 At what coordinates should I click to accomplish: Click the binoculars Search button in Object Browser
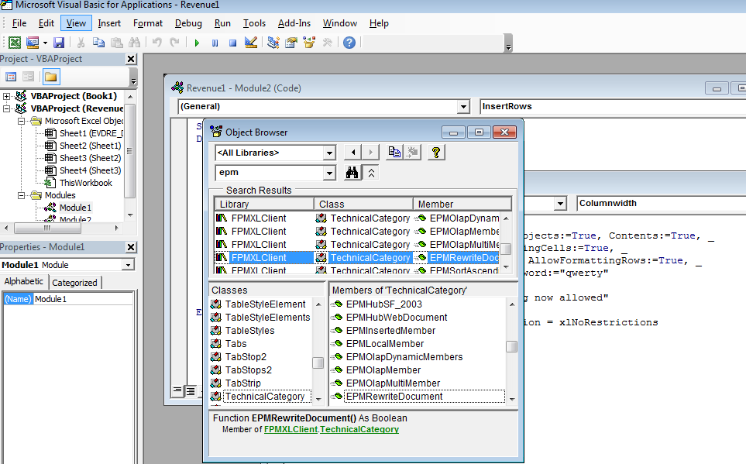point(352,173)
